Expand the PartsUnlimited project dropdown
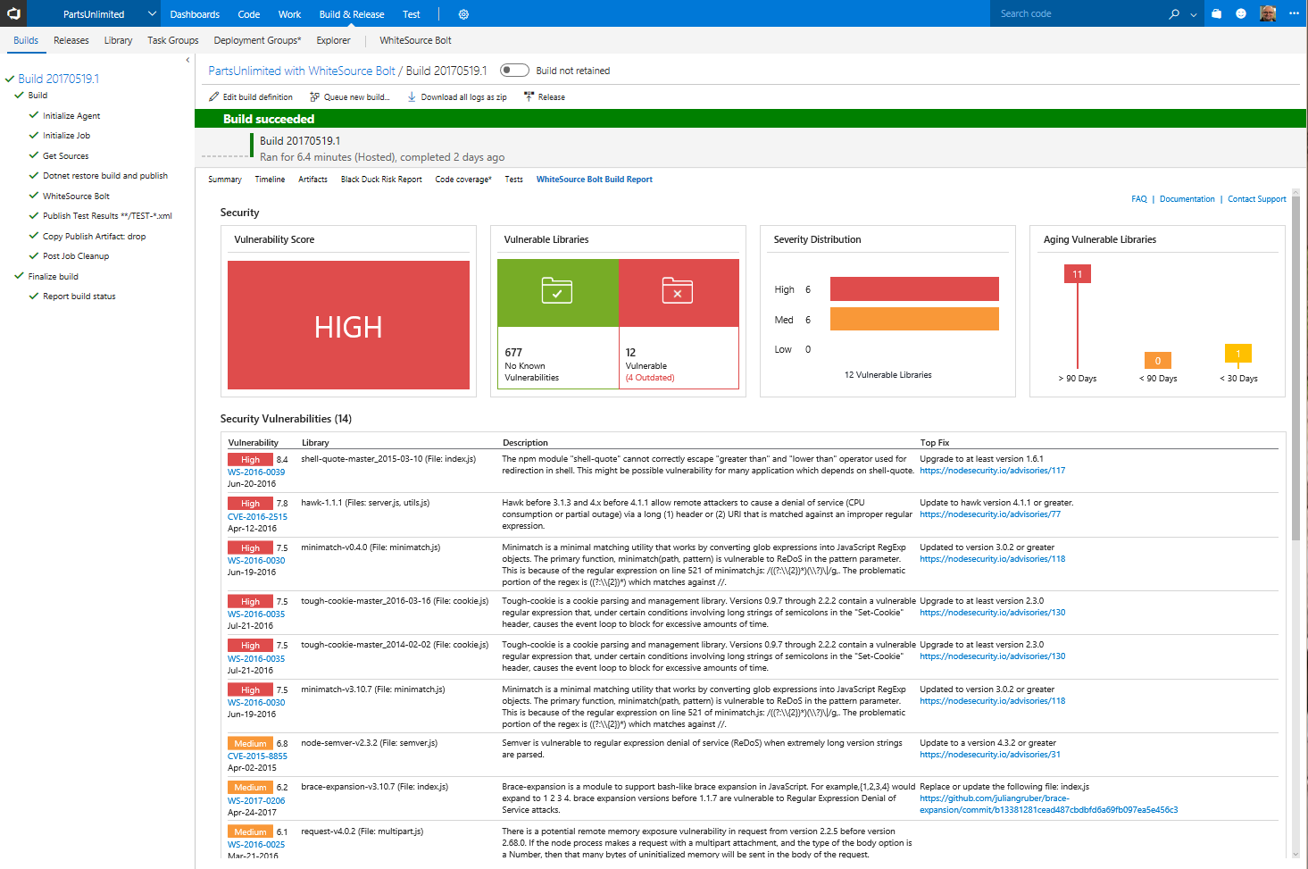The image size is (1308, 869). pos(152,13)
